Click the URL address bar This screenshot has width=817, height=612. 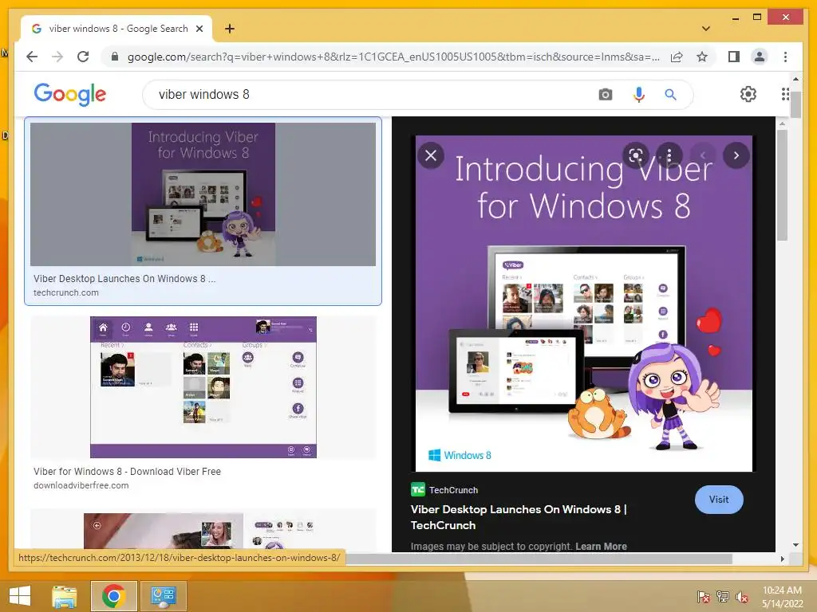tap(393, 57)
